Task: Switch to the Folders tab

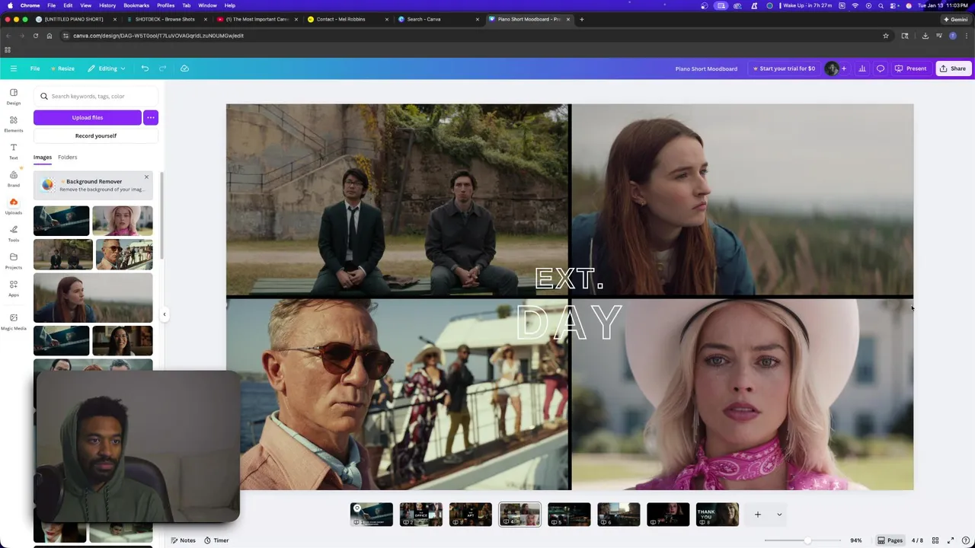Action: tap(67, 157)
